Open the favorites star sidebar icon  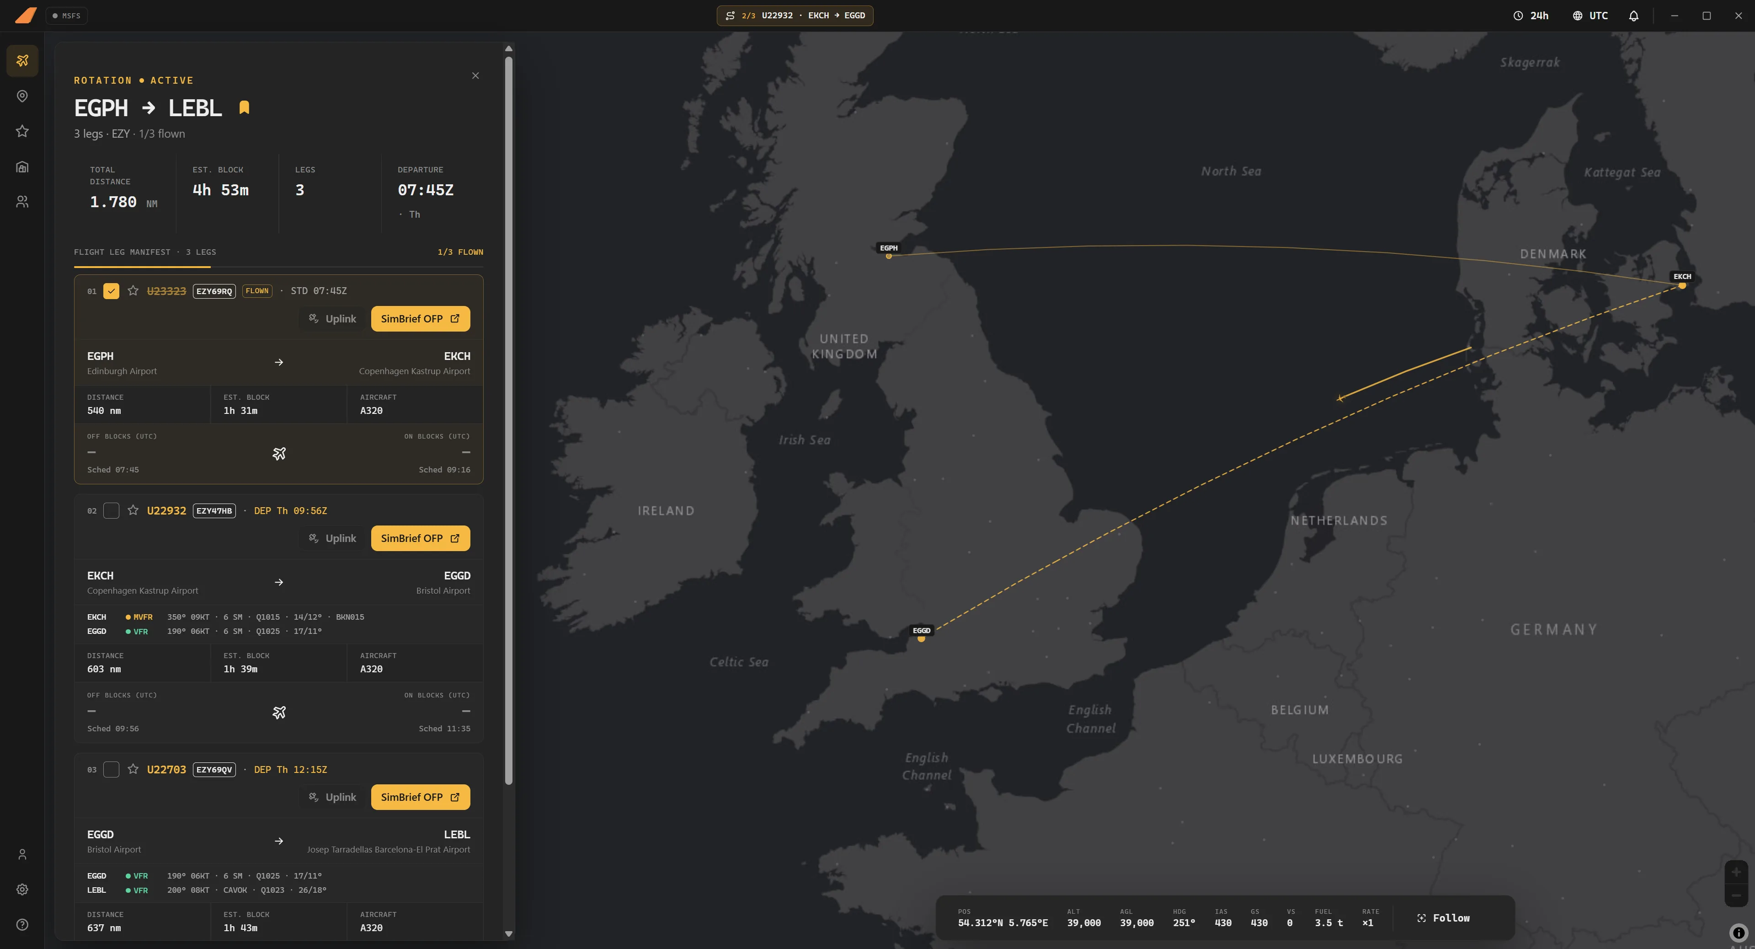pyautogui.click(x=22, y=131)
